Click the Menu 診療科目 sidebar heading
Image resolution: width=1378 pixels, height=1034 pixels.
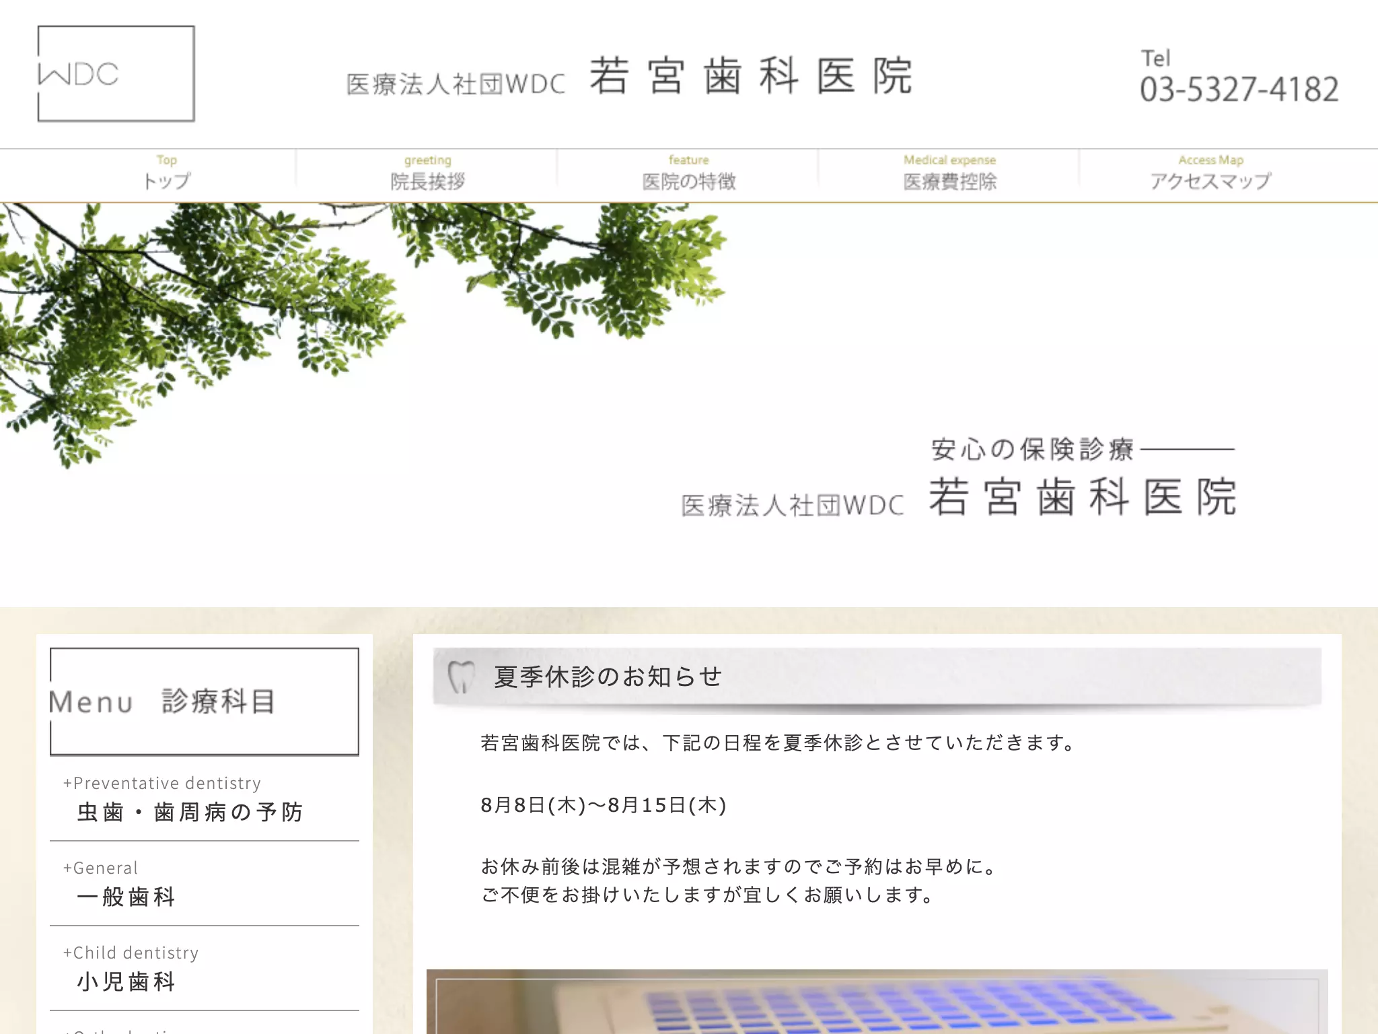click(205, 701)
